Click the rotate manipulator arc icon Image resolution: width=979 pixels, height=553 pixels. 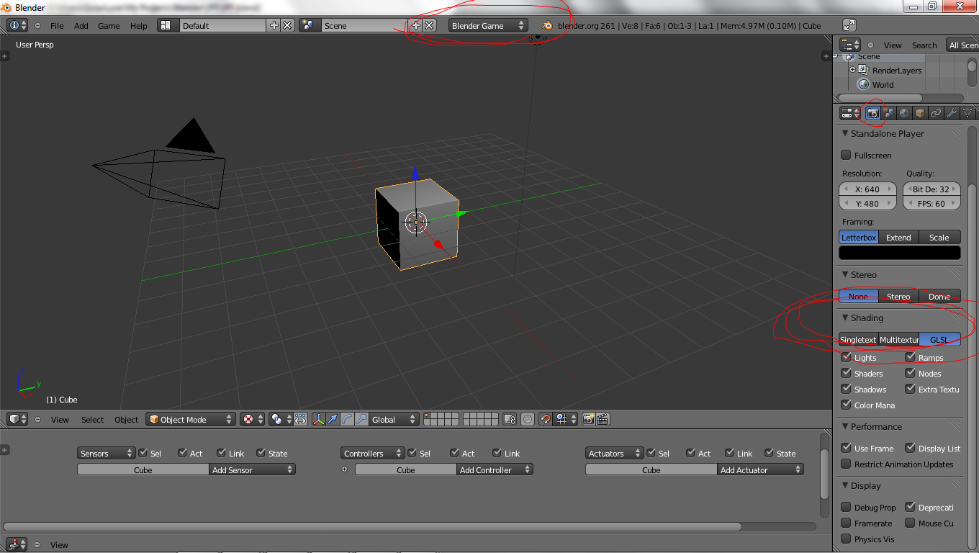(347, 419)
